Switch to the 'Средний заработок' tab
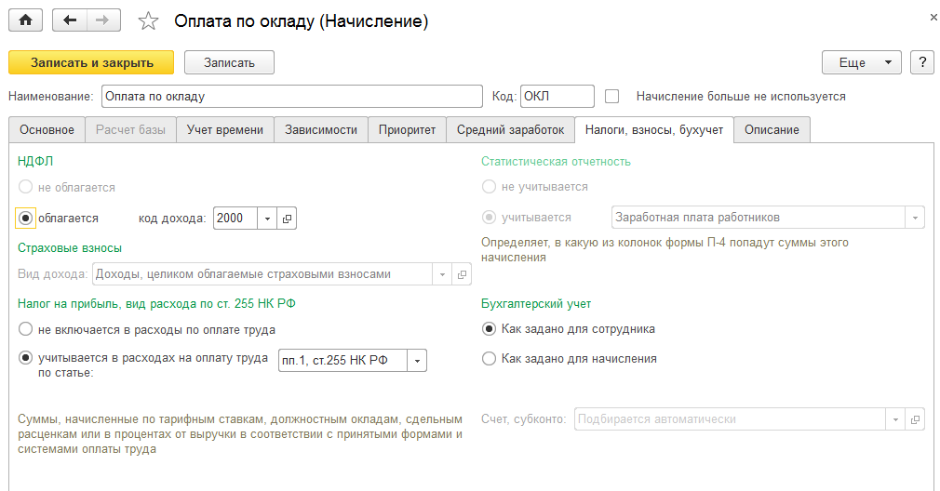Screen dimensions: 940x491 [510, 130]
